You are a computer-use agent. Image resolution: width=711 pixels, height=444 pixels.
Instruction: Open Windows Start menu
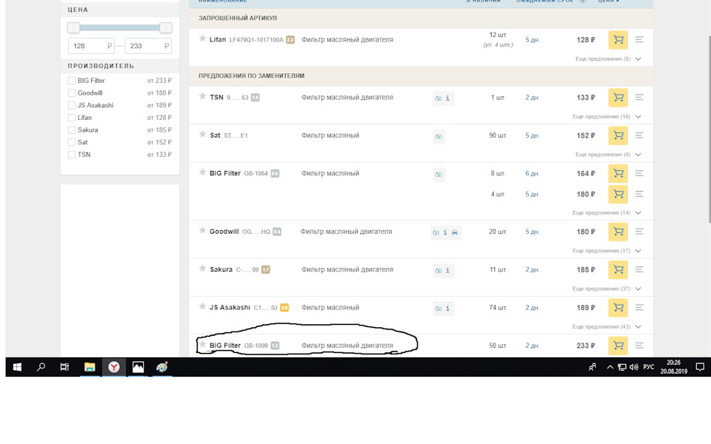coord(17,367)
